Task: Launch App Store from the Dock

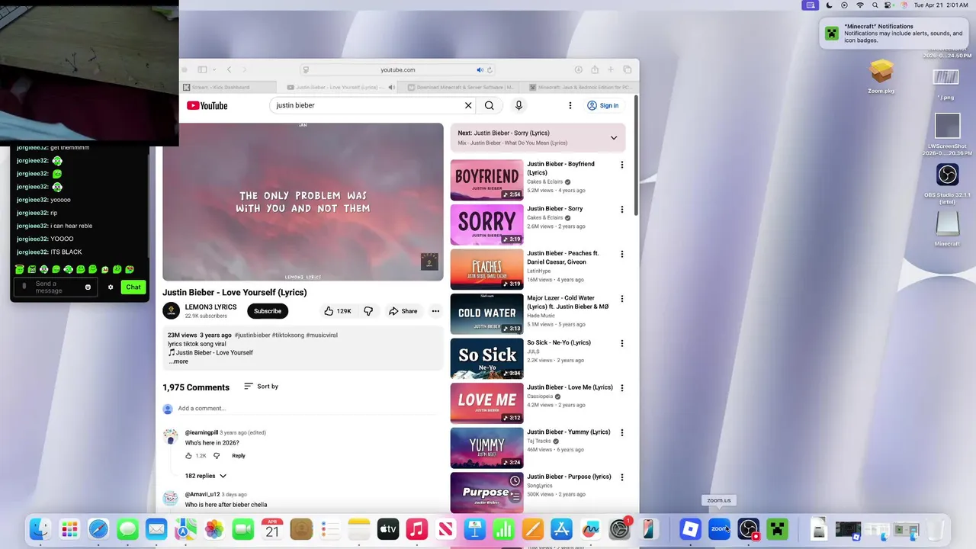Action: 561,528
